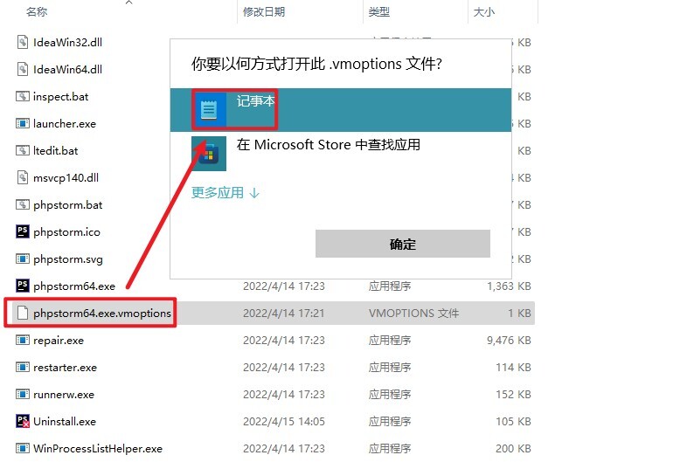
Task: Click the launcher.exe application icon
Action: pyautogui.click(x=23, y=123)
